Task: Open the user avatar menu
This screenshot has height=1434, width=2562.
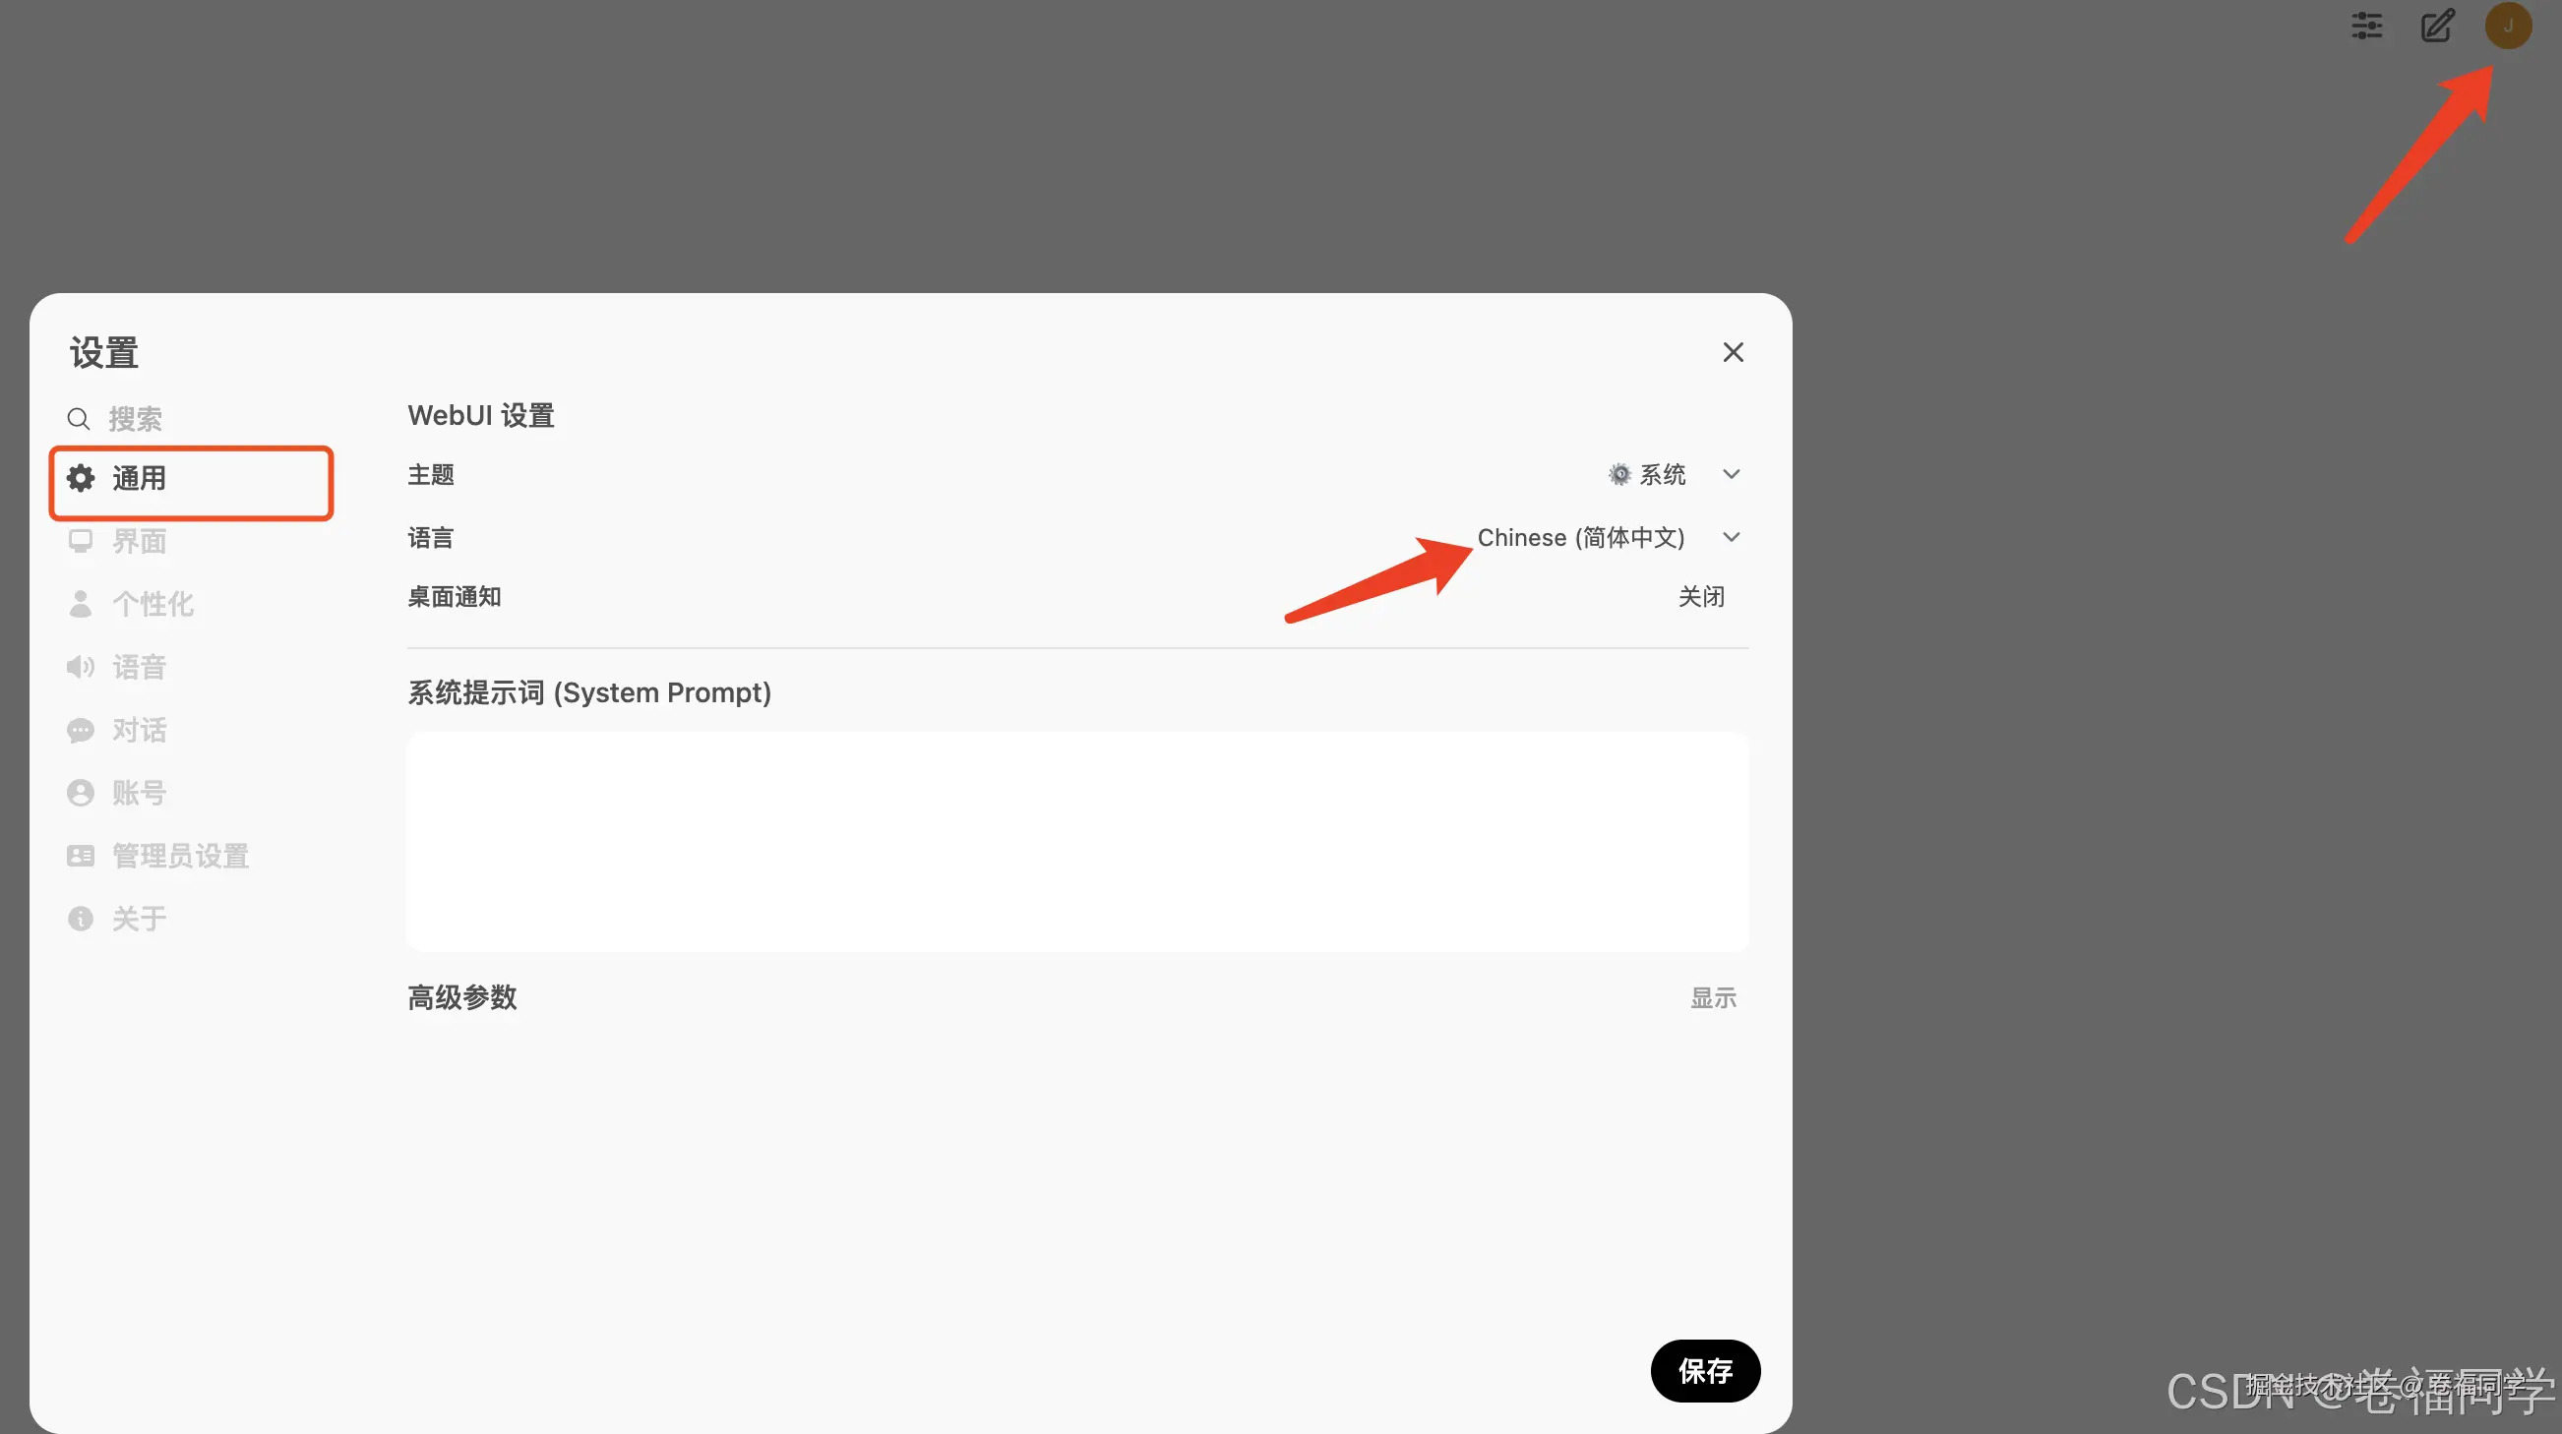Action: pos(2507,26)
